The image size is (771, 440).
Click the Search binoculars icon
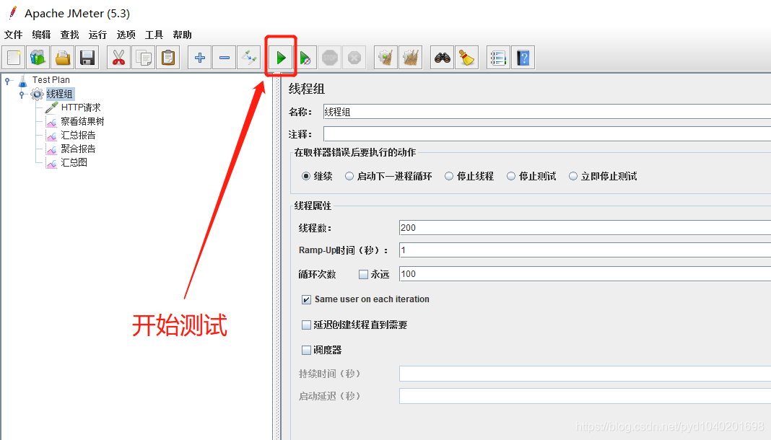pyautogui.click(x=442, y=58)
